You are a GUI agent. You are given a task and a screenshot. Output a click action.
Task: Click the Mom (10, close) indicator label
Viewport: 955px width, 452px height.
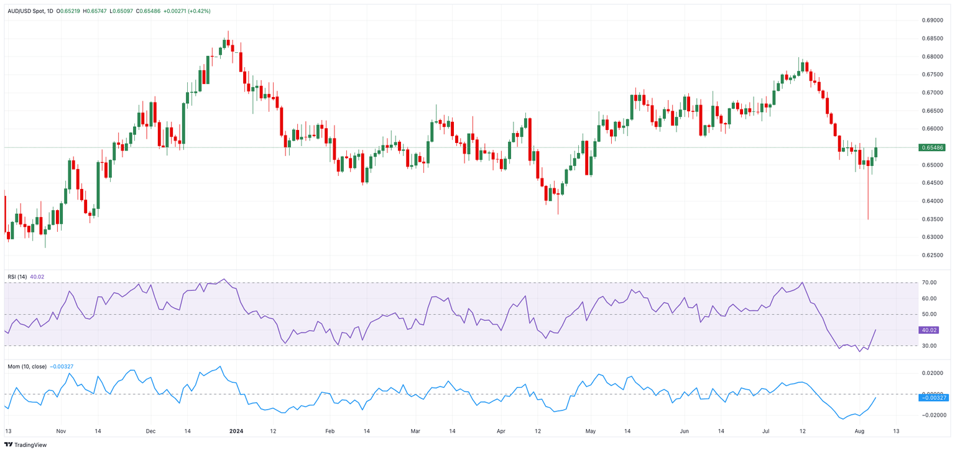coord(27,367)
